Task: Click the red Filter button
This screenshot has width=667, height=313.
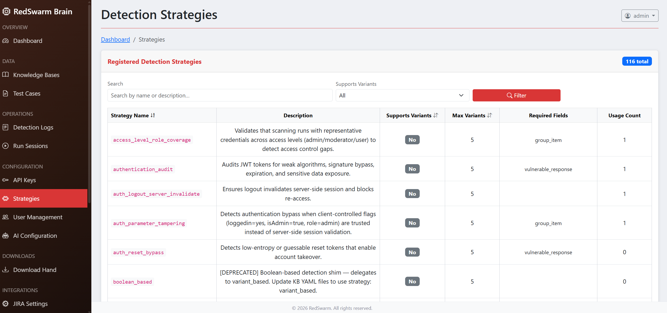Action: (516, 95)
